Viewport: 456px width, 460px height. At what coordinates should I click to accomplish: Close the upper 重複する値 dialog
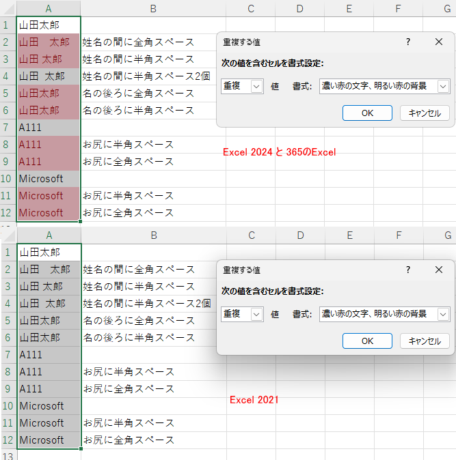coord(439,42)
